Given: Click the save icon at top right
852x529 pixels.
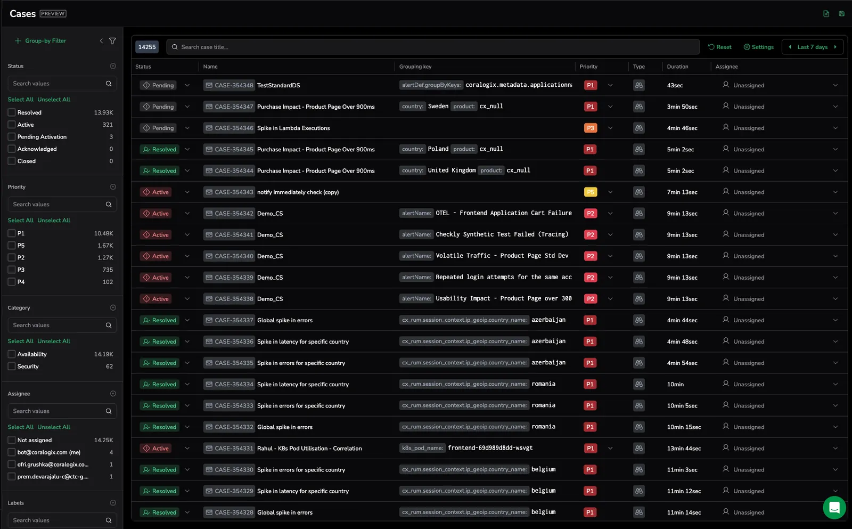Looking at the screenshot, I should pos(841,14).
